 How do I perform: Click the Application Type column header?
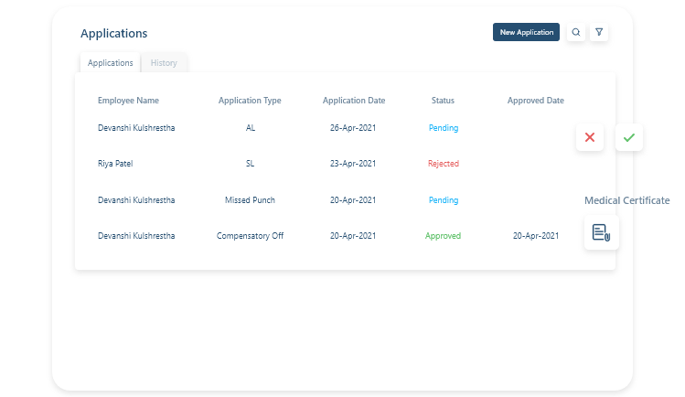[x=250, y=101]
